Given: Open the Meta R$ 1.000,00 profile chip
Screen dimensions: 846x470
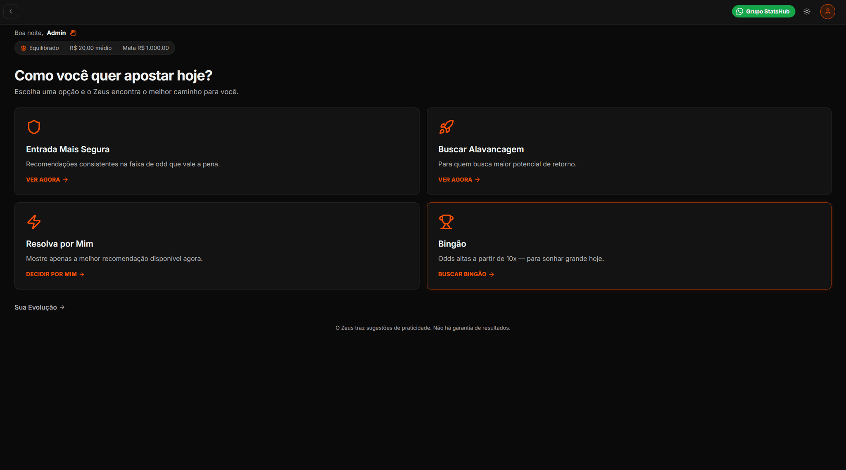Looking at the screenshot, I should pos(146,48).
